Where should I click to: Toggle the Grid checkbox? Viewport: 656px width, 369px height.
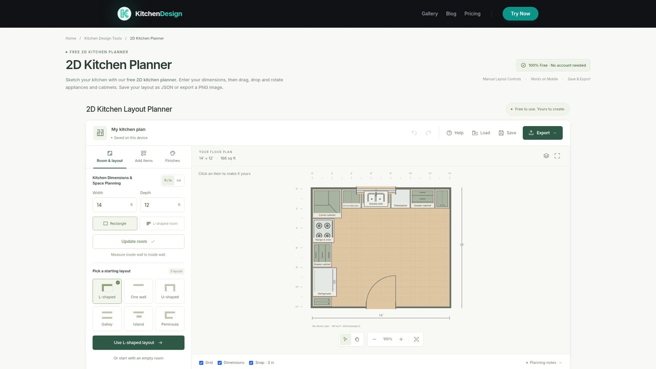(x=201, y=363)
